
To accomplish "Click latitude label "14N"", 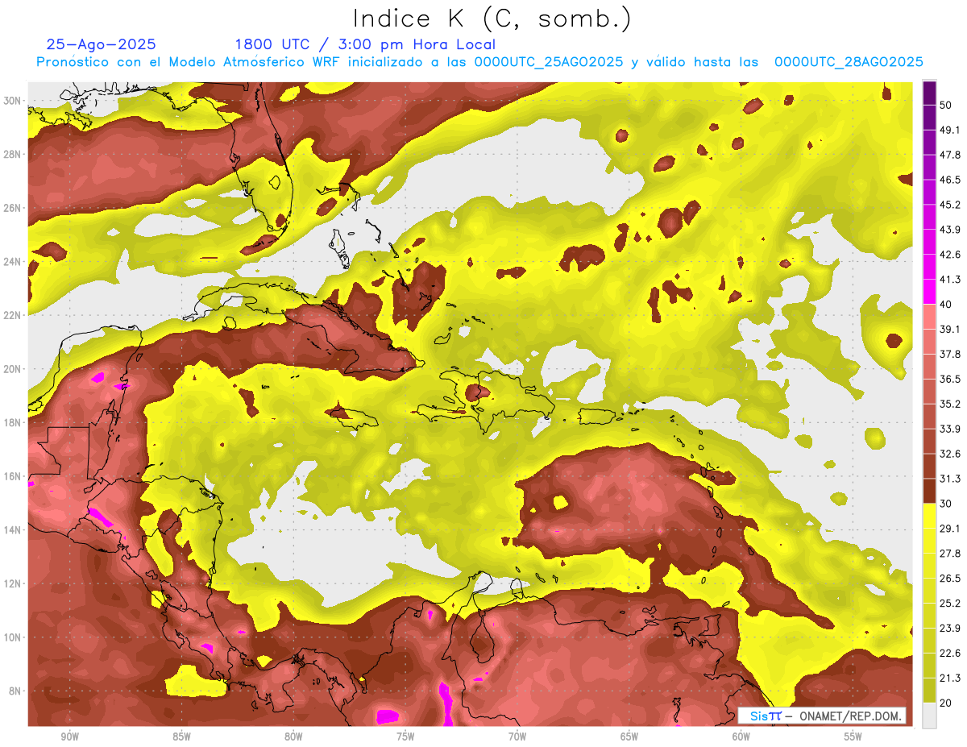I will coord(12,530).
